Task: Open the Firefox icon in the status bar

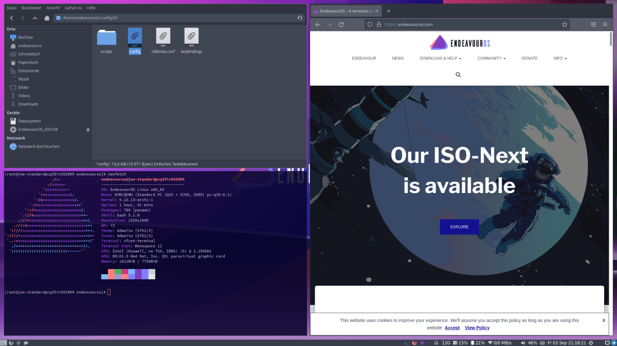Action: pyautogui.click(x=413, y=342)
